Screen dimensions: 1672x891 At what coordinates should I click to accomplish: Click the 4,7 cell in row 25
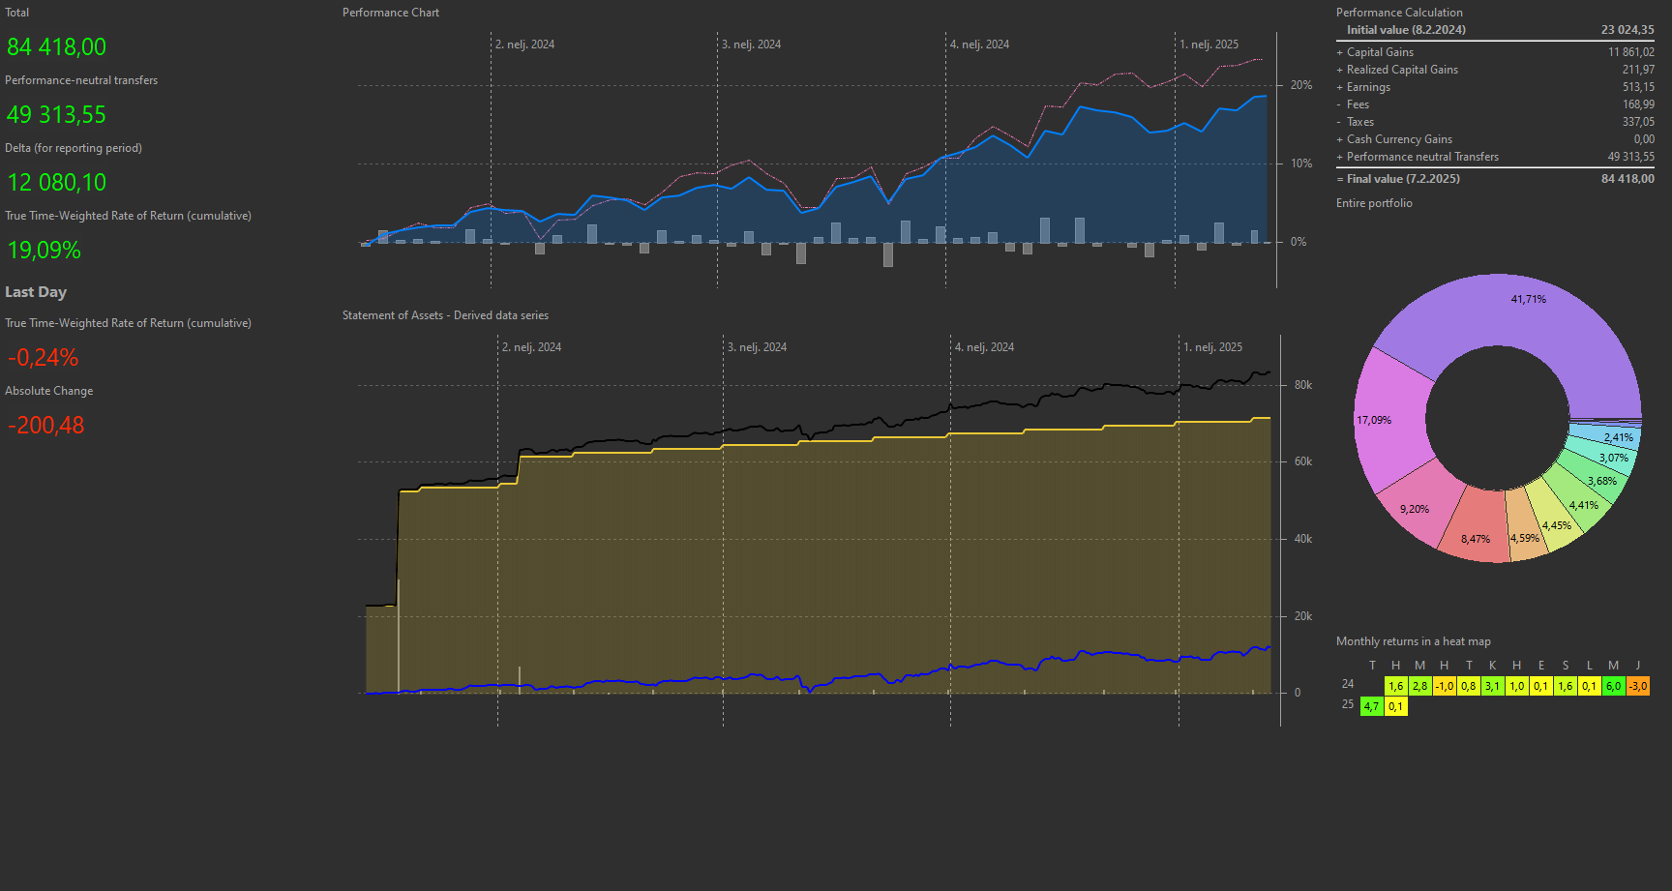(1372, 706)
